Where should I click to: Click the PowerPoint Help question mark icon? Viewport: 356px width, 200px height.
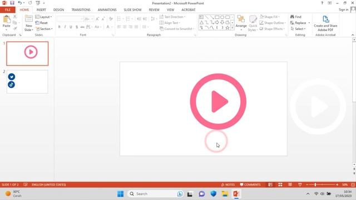(322, 3)
